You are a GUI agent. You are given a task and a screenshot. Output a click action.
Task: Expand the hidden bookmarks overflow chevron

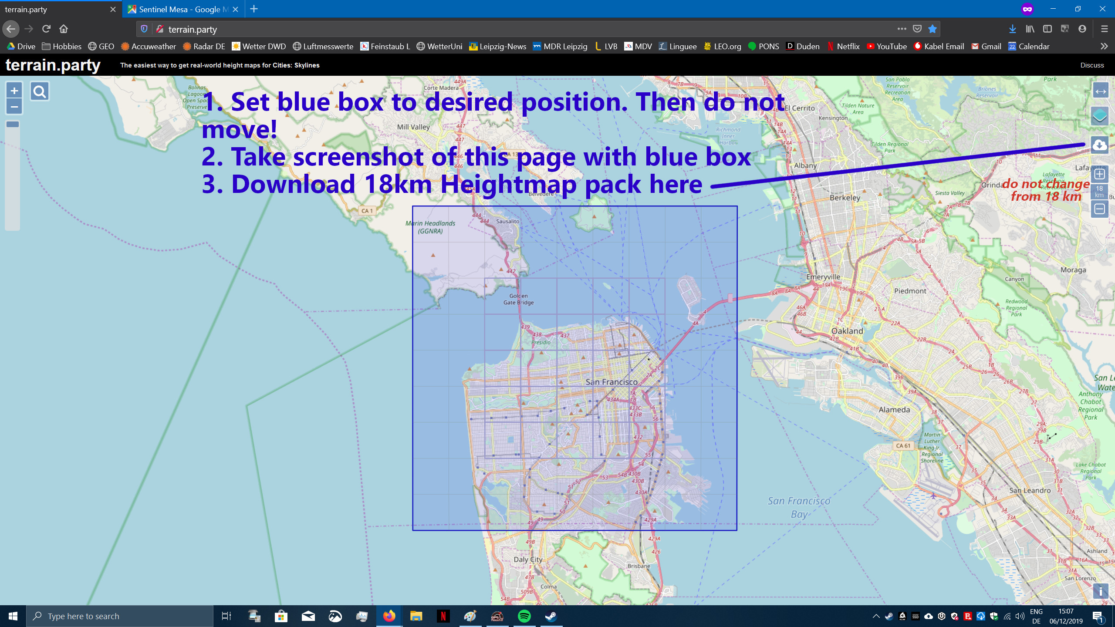click(1104, 46)
